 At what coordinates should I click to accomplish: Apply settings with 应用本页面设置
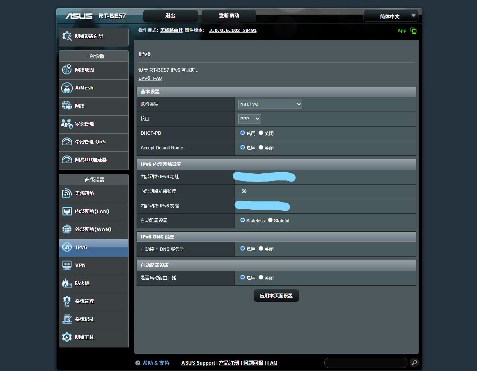point(276,295)
